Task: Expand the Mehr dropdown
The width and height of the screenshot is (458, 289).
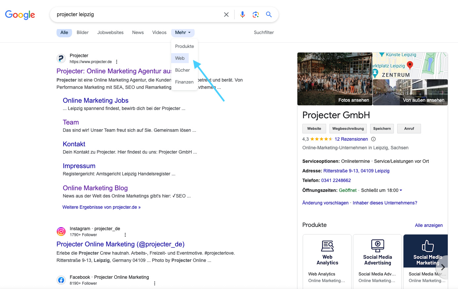Action: pyautogui.click(x=183, y=32)
